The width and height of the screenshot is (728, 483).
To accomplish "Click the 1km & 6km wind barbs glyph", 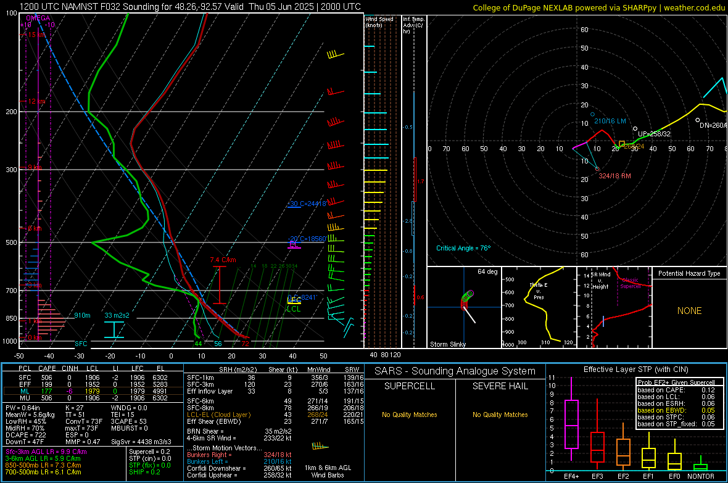I will (x=320, y=447).
